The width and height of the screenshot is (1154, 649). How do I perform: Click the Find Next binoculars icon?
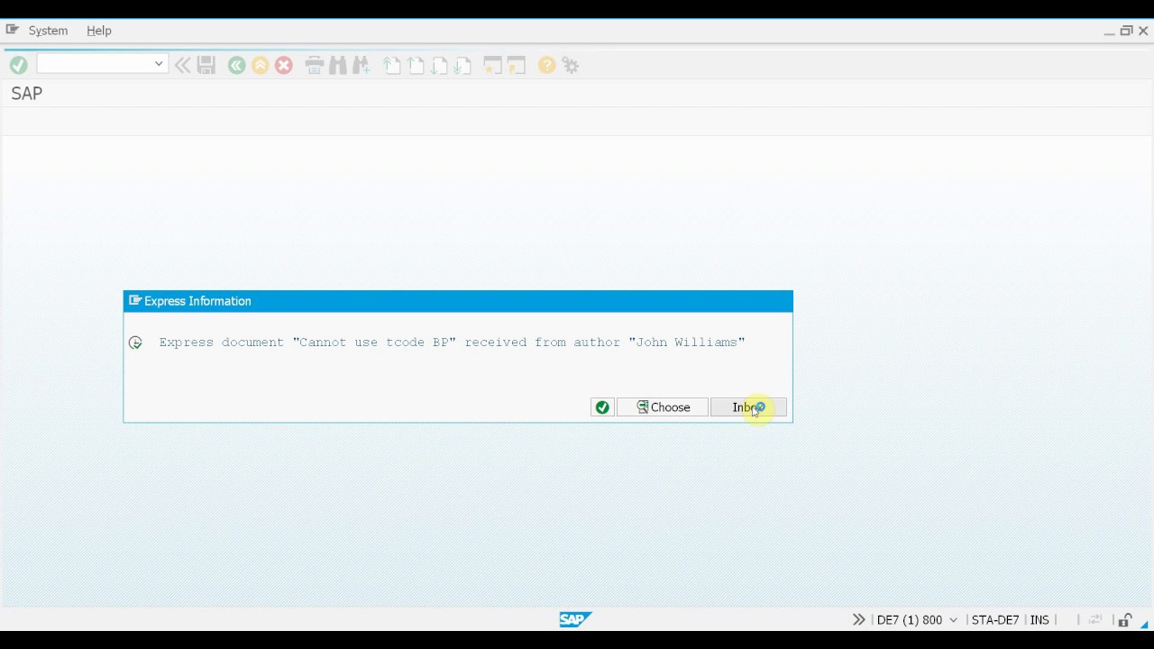click(362, 65)
